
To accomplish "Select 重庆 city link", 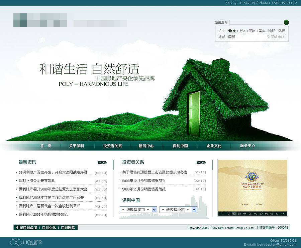I will click(262, 31).
